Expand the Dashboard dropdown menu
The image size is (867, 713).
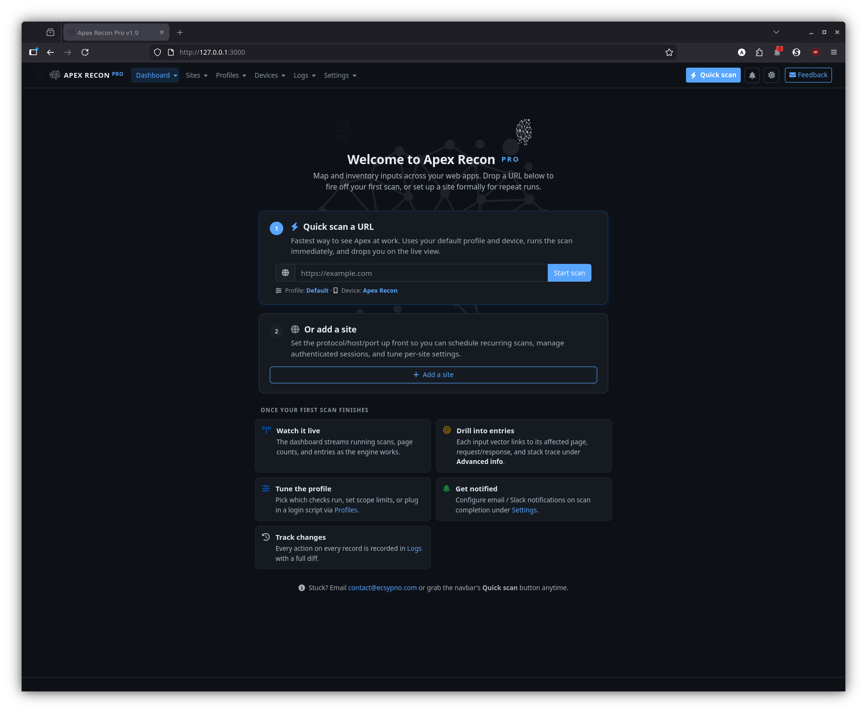155,75
